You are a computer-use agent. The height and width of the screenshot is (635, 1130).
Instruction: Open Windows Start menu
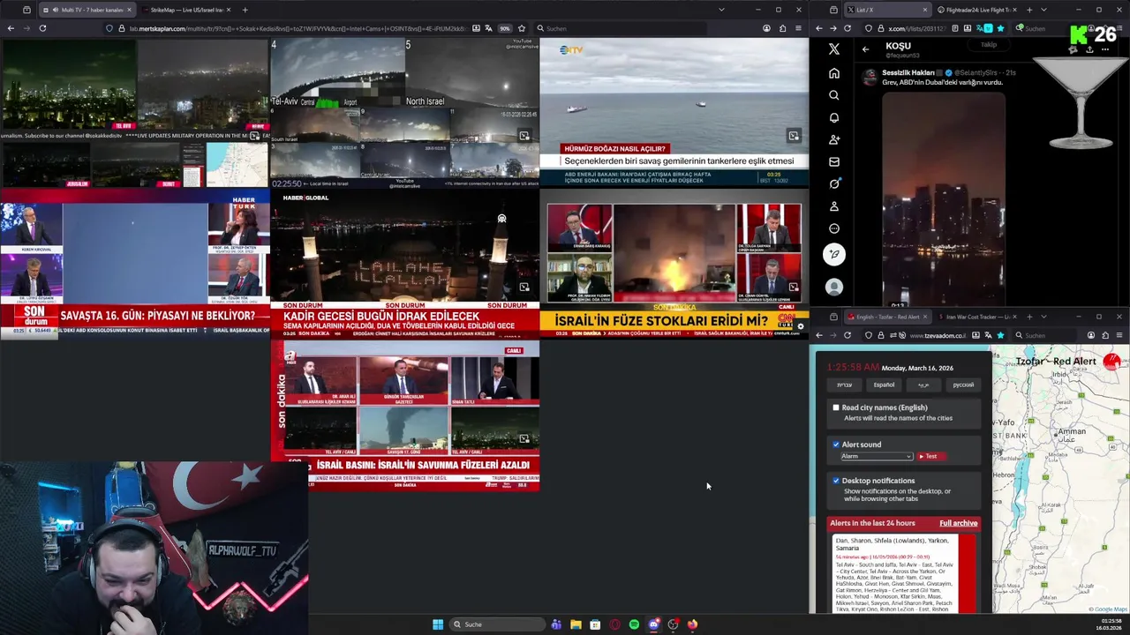click(438, 624)
